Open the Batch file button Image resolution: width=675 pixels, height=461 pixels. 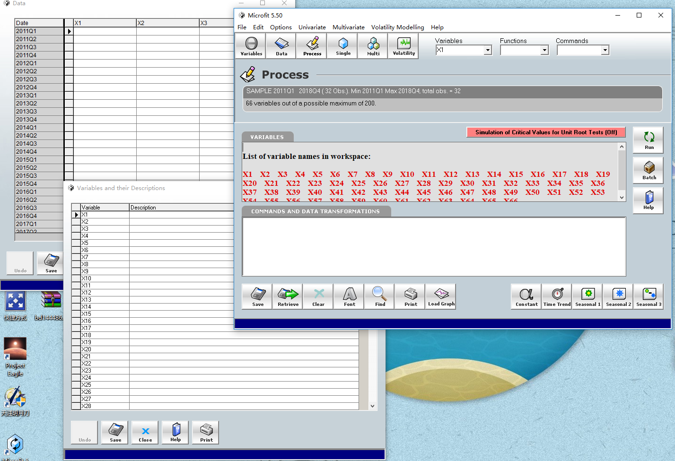click(649, 170)
